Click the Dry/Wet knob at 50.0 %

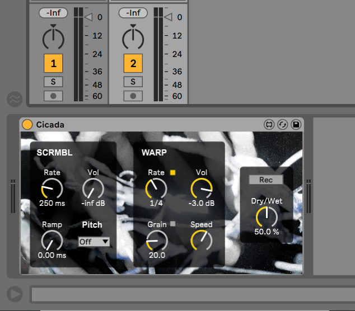(267, 217)
